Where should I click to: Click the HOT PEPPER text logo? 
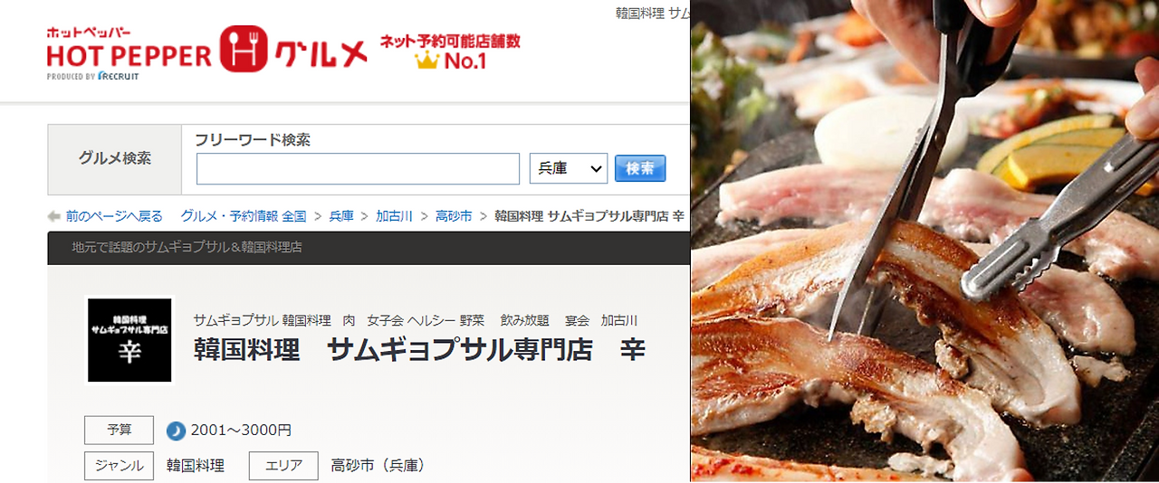(129, 54)
